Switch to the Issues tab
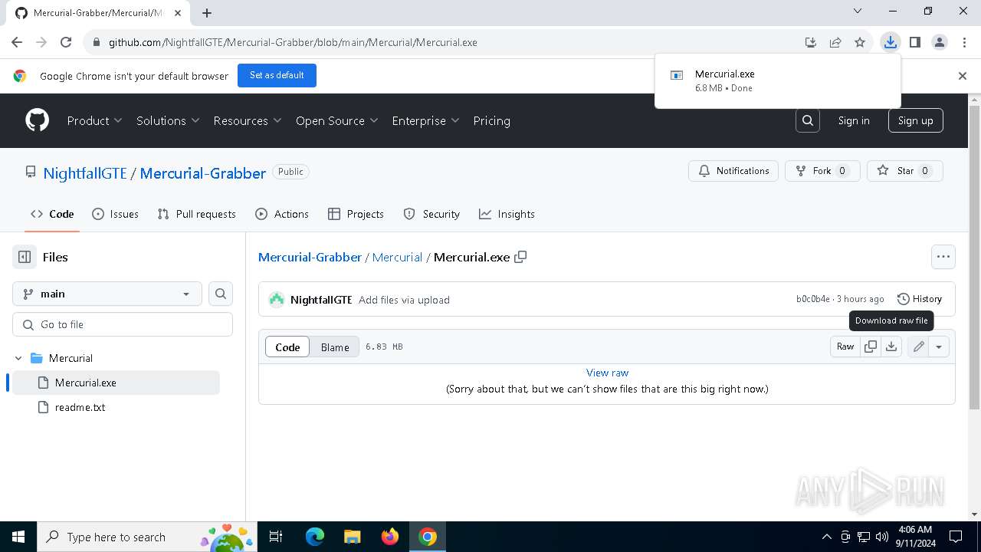Image resolution: width=981 pixels, height=552 pixels. [x=115, y=214]
